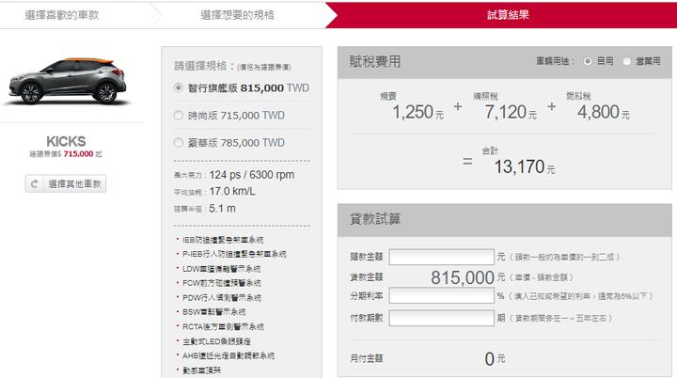Choose 自用 vehicle usage radio
Image resolution: width=677 pixels, height=378 pixels.
click(587, 61)
